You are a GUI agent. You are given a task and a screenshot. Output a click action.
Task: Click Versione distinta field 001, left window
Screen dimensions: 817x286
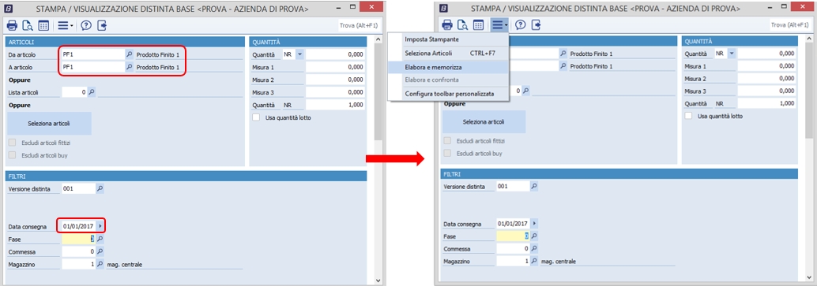(78, 189)
